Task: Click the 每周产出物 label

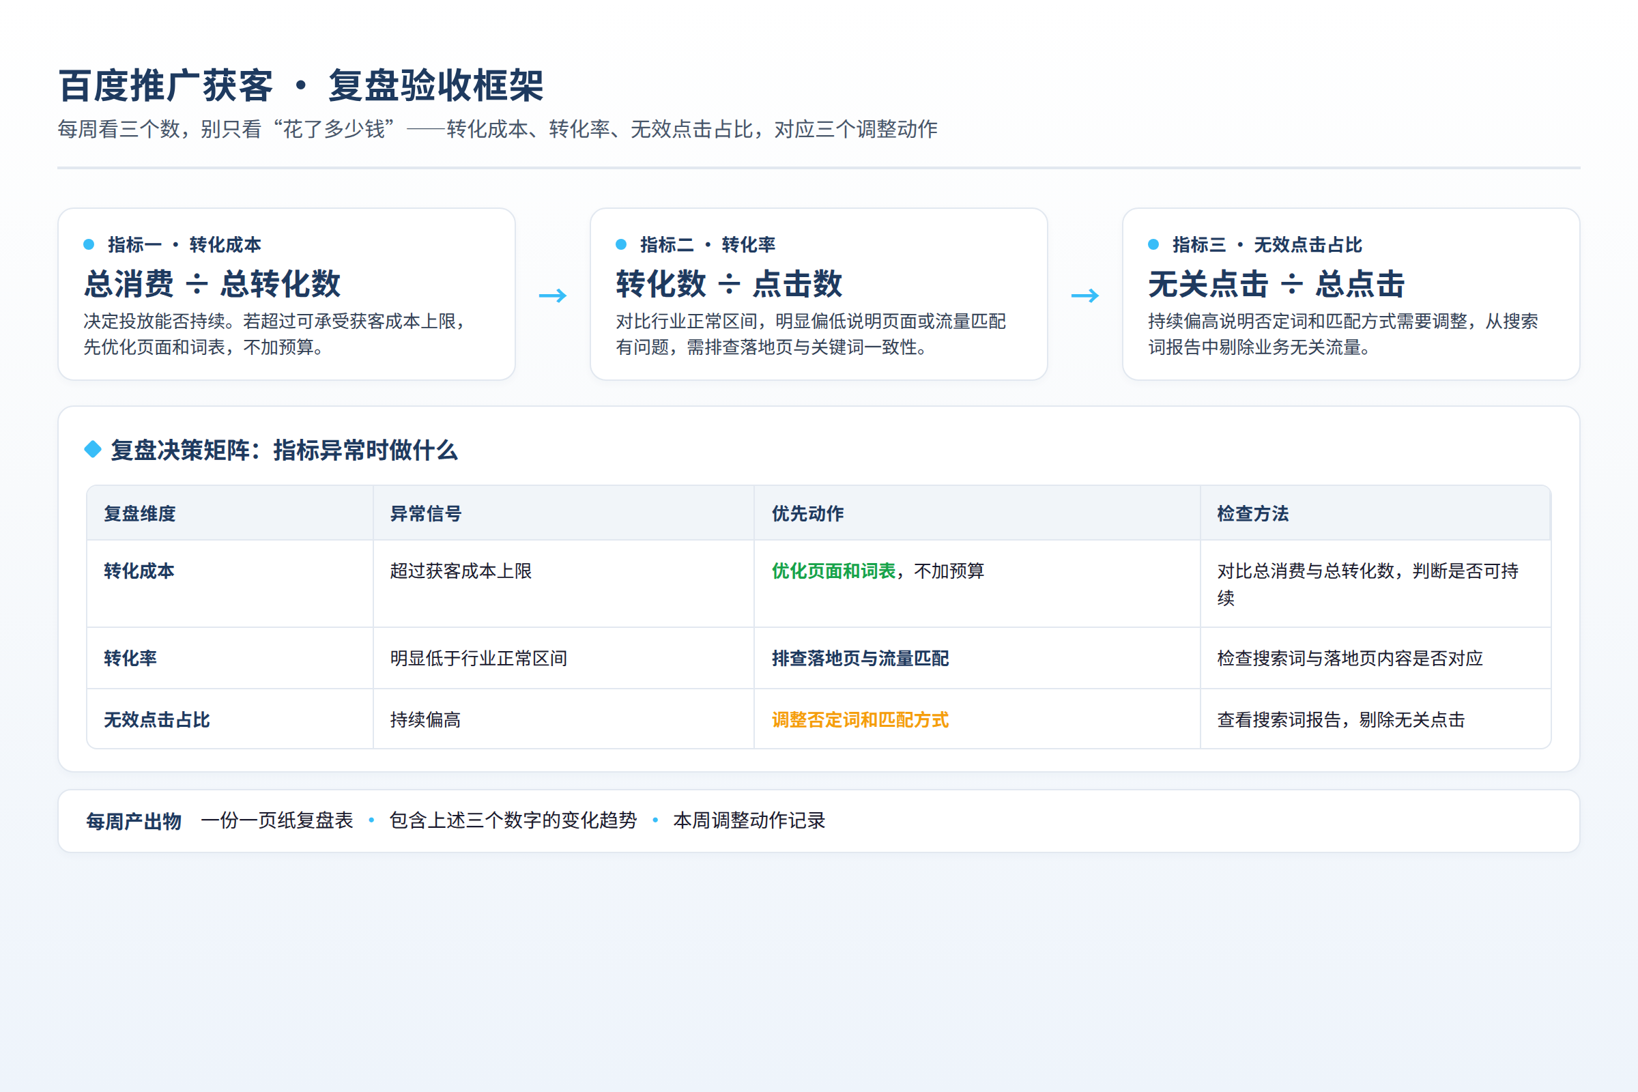Action: point(134,821)
